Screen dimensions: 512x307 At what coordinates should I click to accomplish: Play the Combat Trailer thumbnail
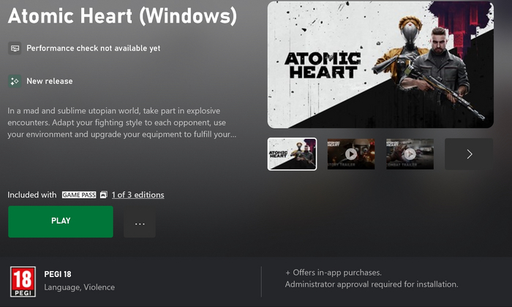click(410, 154)
